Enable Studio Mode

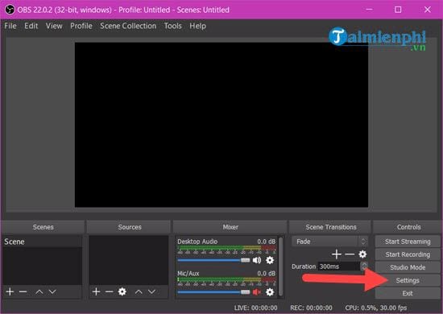[408, 267]
